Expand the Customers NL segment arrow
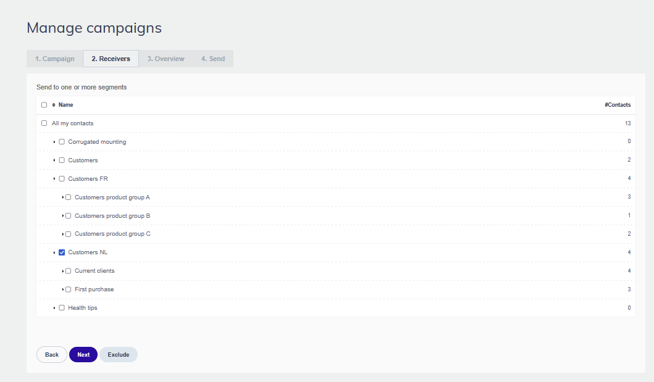This screenshot has width=654, height=382. pos(54,252)
